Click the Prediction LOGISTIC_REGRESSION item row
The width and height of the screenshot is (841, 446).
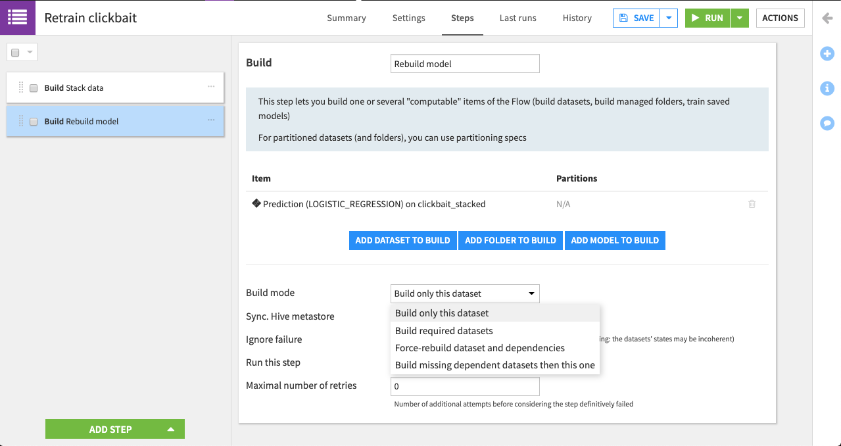click(507, 204)
